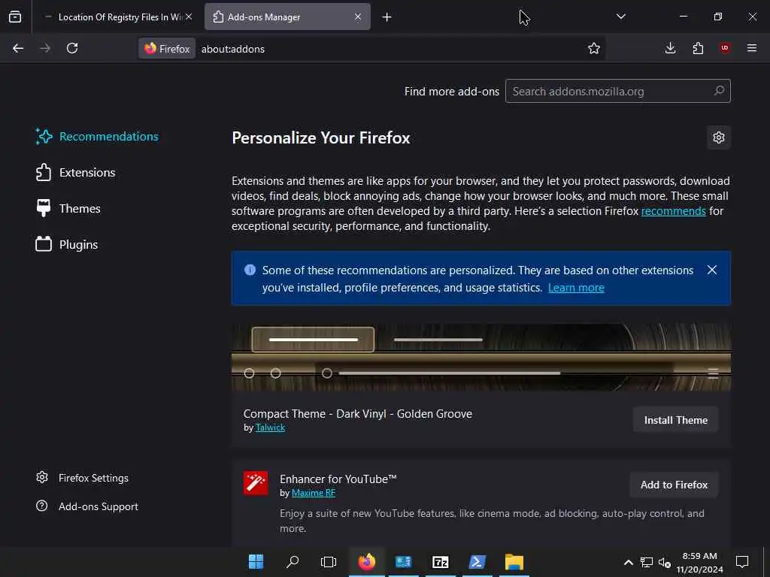Click the 'Find more add-ons' label
Image resolution: width=770 pixels, height=577 pixels.
coord(452,91)
